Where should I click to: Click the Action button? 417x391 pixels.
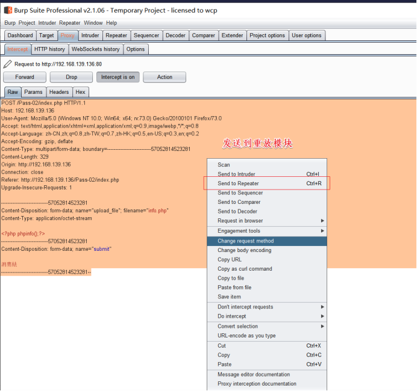click(165, 77)
